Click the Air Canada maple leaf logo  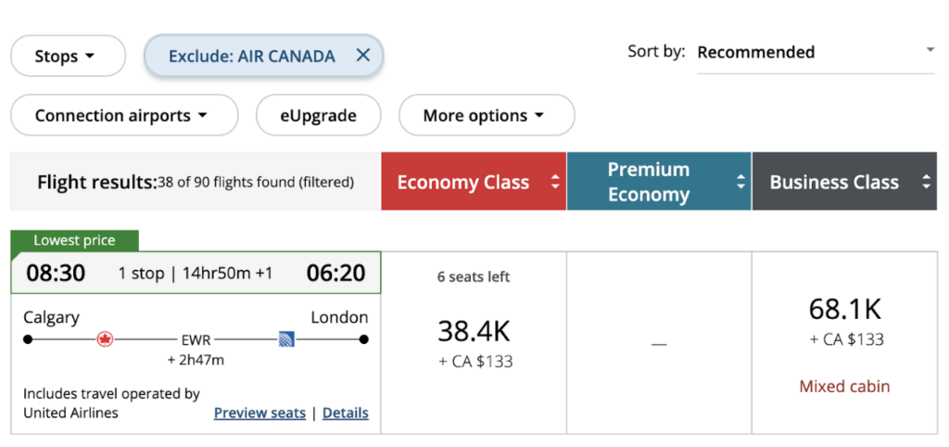coord(105,339)
